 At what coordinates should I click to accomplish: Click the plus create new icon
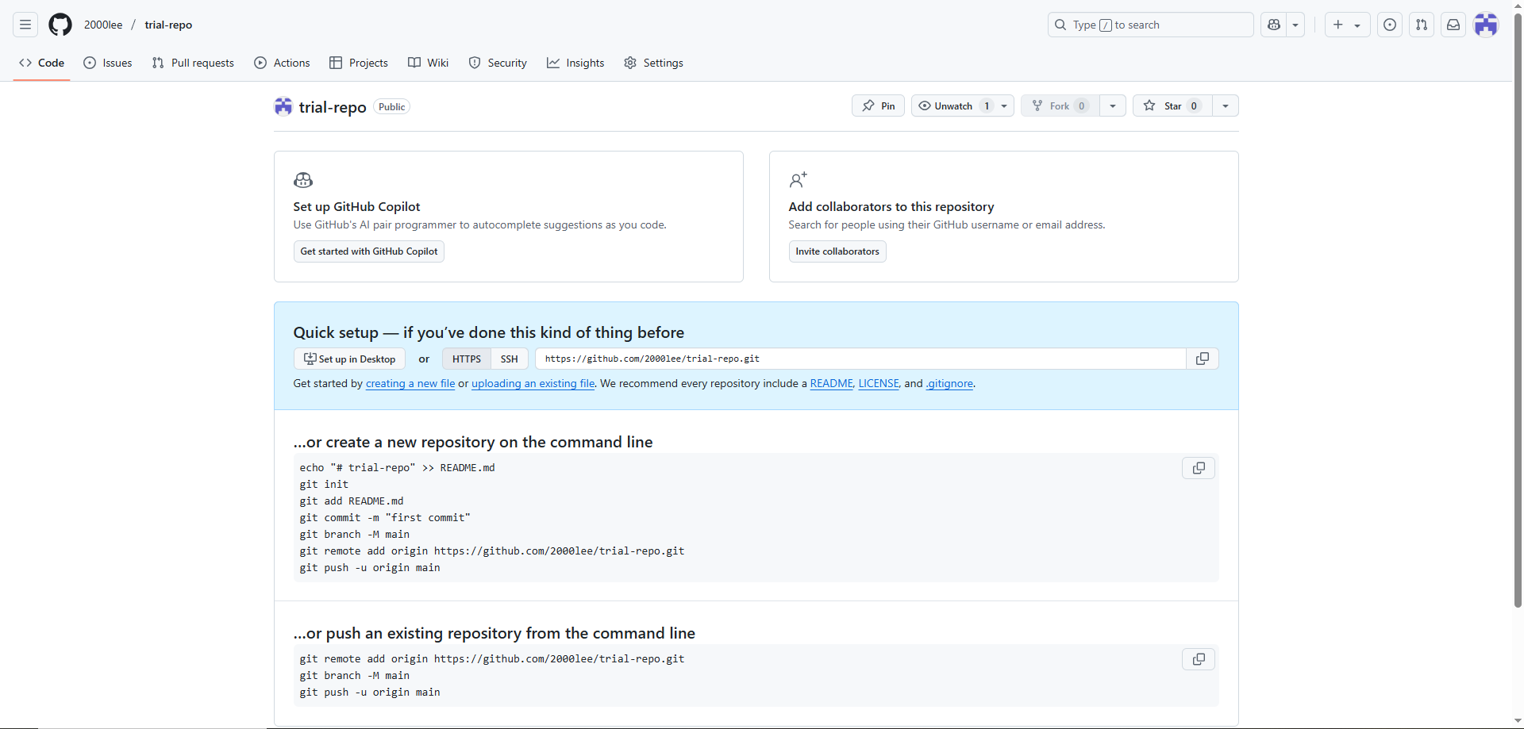pos(1338,25)
